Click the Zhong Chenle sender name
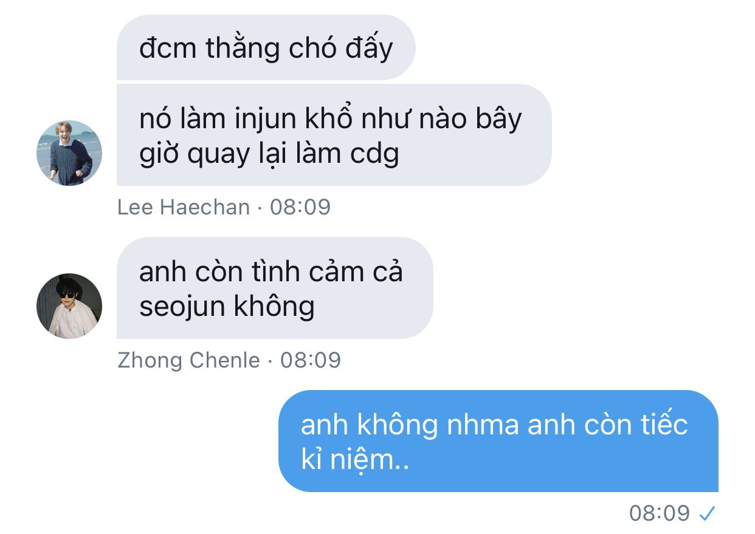The height and width of the screenshot is (534, 755). pyautogui.click(x=188, y=360)
